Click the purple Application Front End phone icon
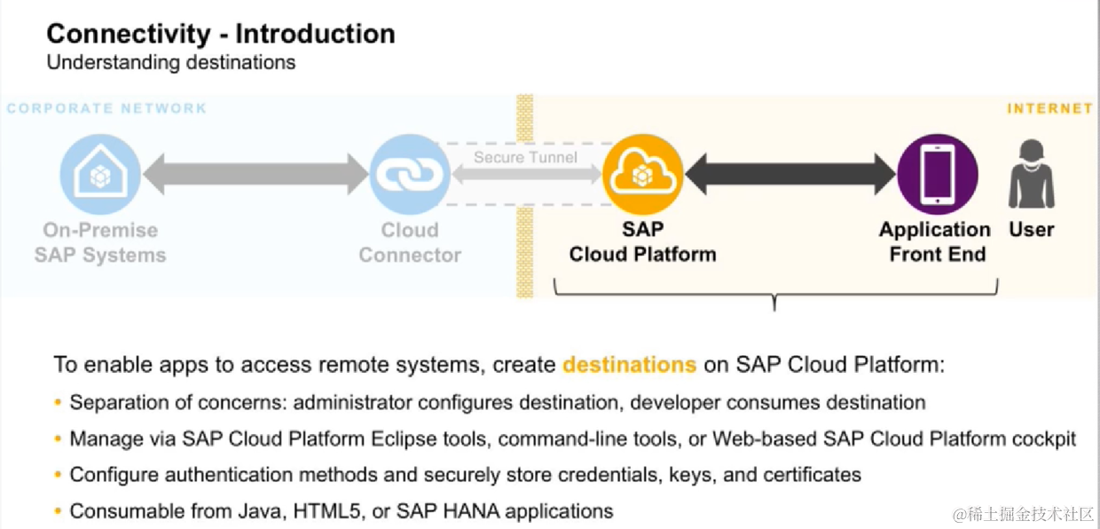Image resolution: width=1100 pixels, height=529 pixels. (x=938, y=174)
